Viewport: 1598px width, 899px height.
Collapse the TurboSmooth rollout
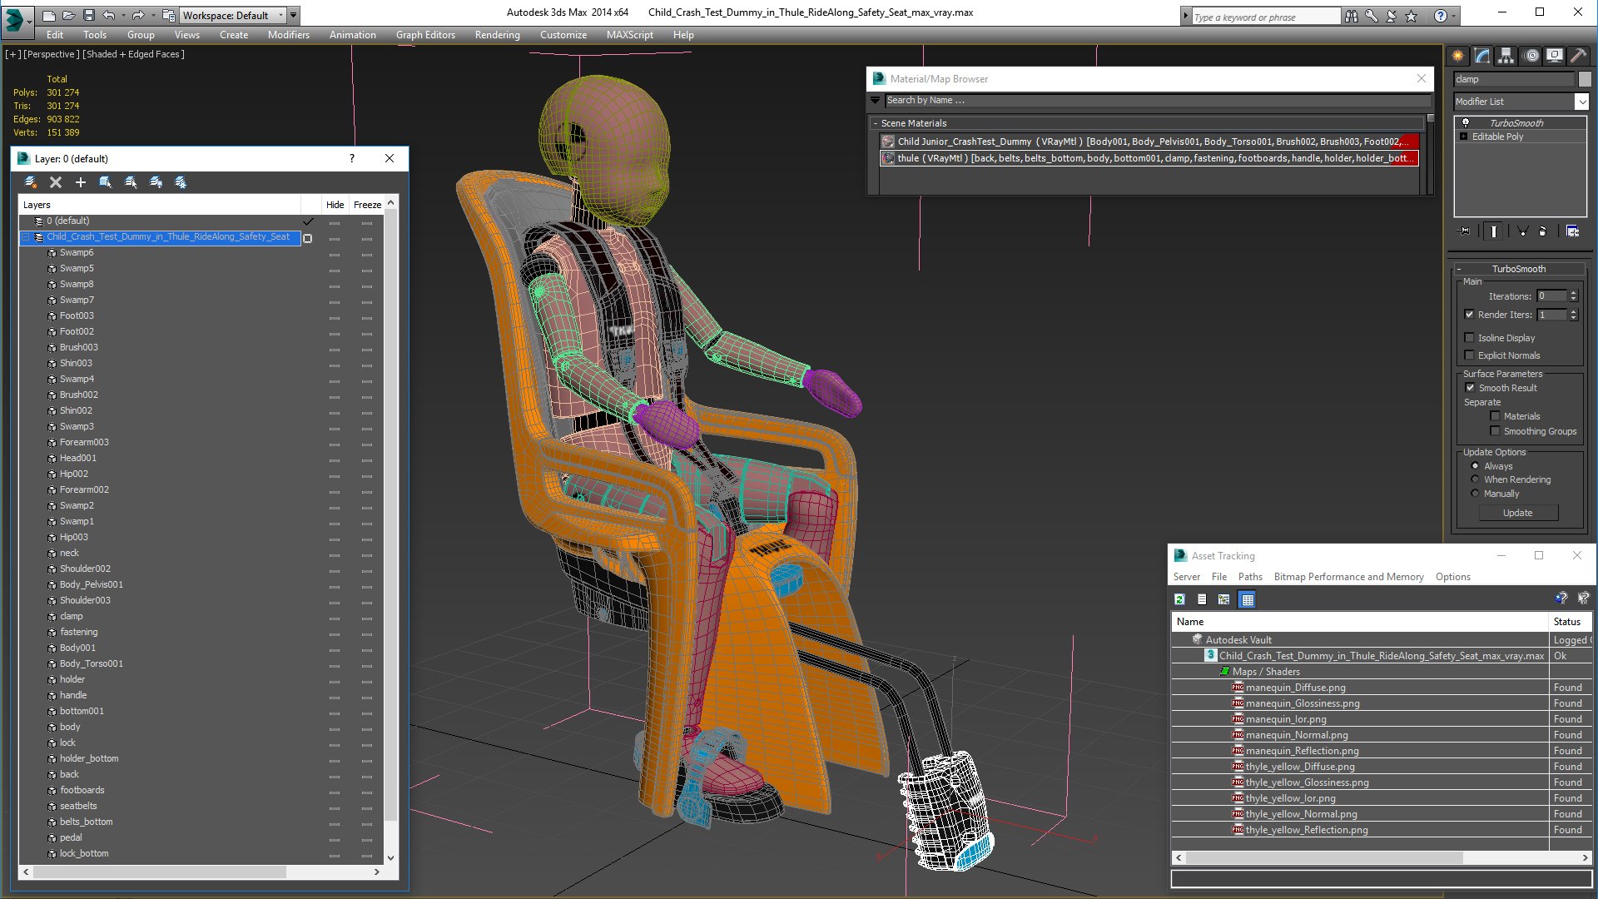(x=1518, y=269)
